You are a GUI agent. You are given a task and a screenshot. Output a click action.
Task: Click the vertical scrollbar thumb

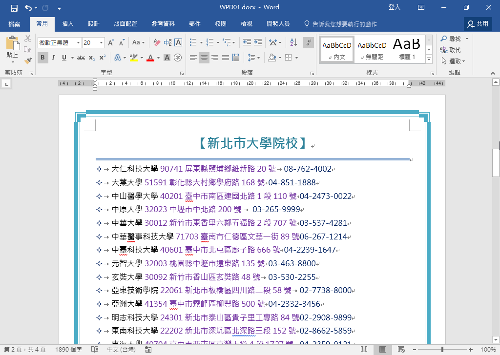pos(496,163)
